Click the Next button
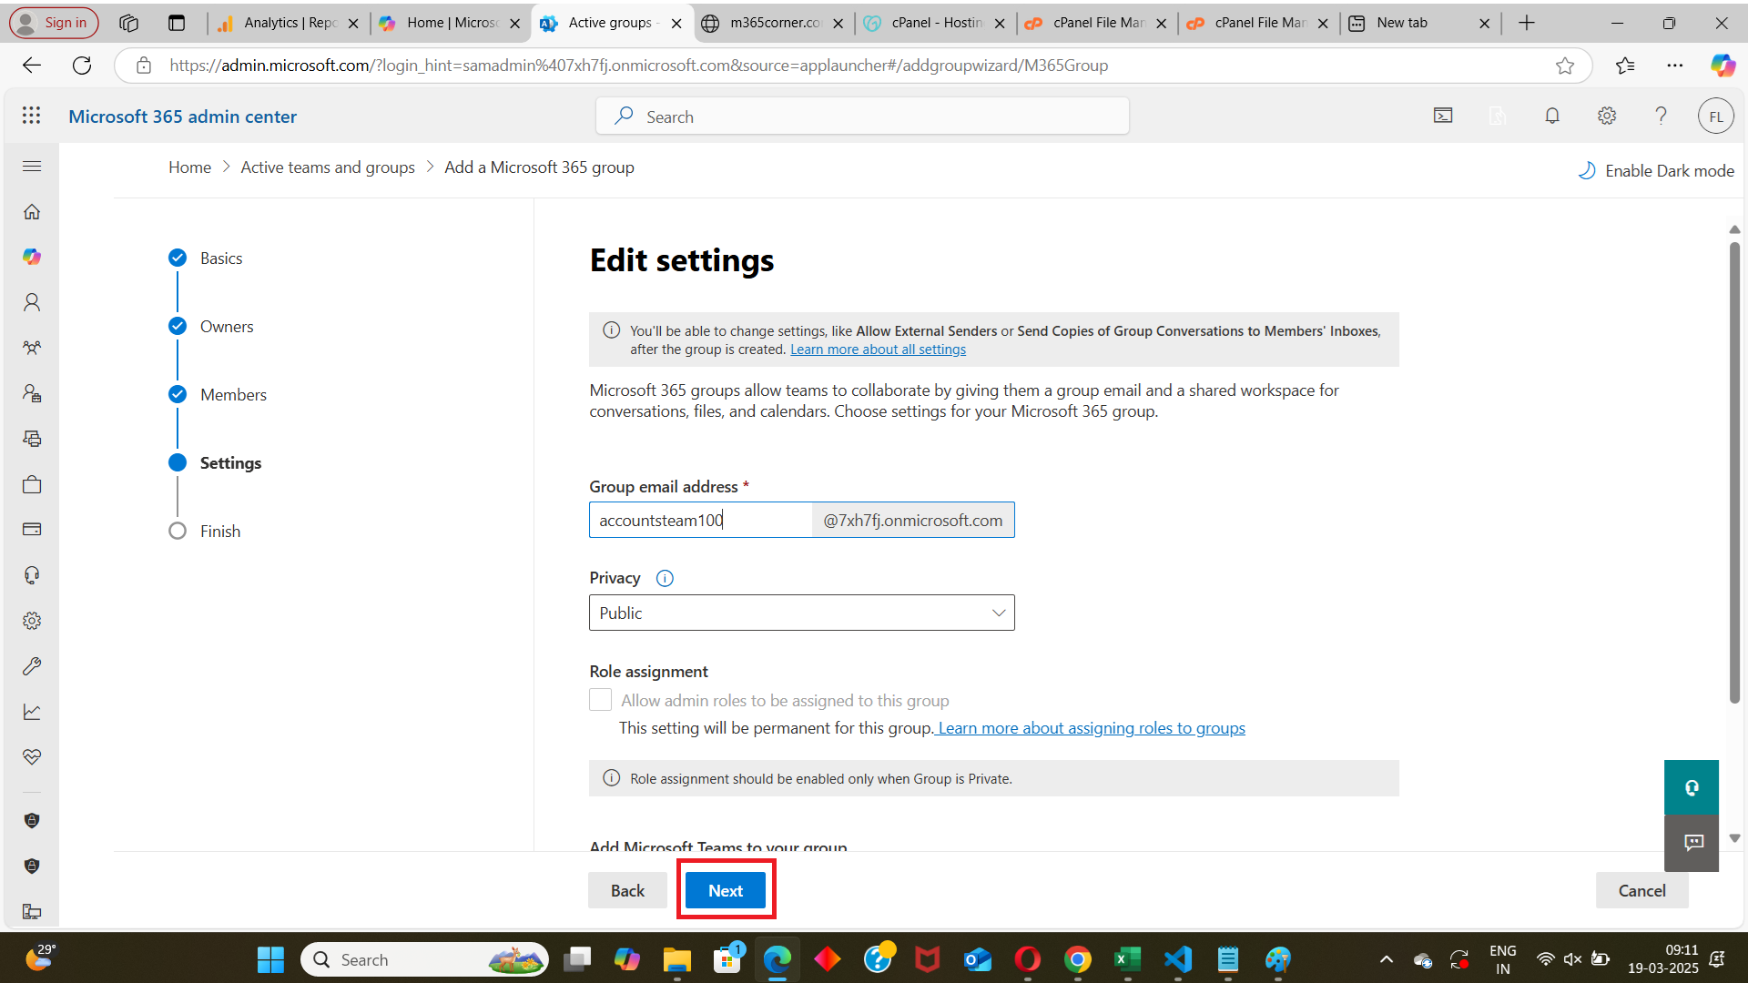The width and height of the screenshot is (1748, 983). [726, 891]
